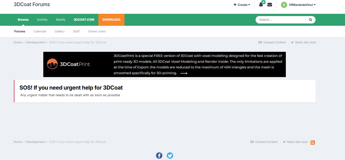
Task: Click the 3DCoatPrint banner logo
Action: pyautogui.click(x=68, y=64)
